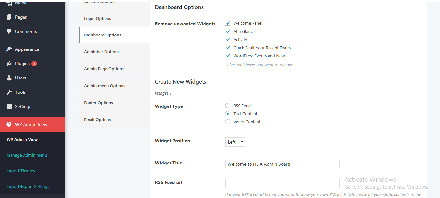Click the Widget Title label
This screenshot has height=198, width=440.
click(169, 163)
